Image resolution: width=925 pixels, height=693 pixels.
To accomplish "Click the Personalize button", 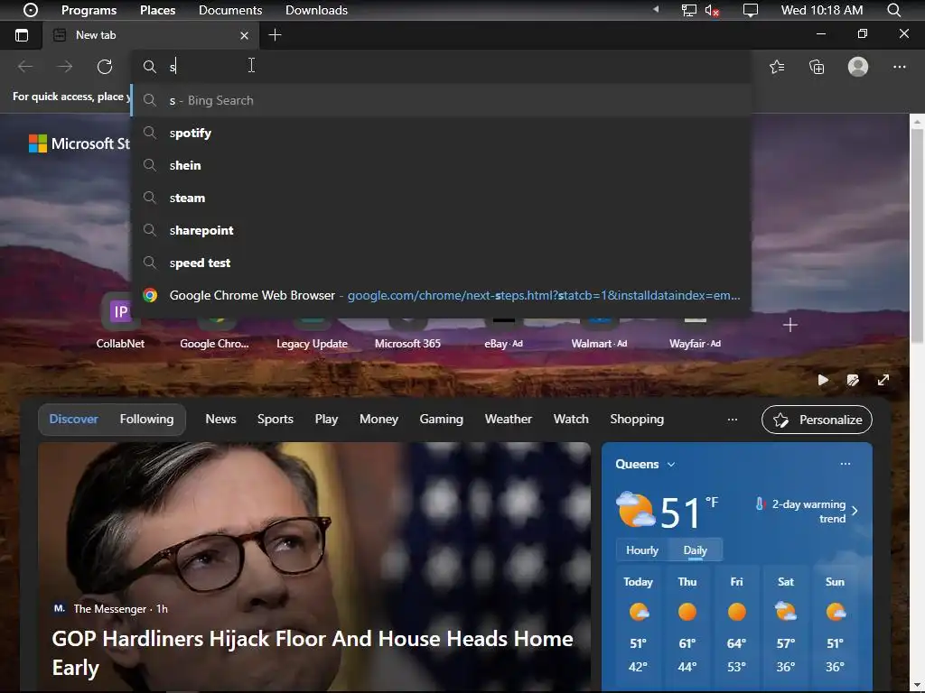I will click(817, 420).
